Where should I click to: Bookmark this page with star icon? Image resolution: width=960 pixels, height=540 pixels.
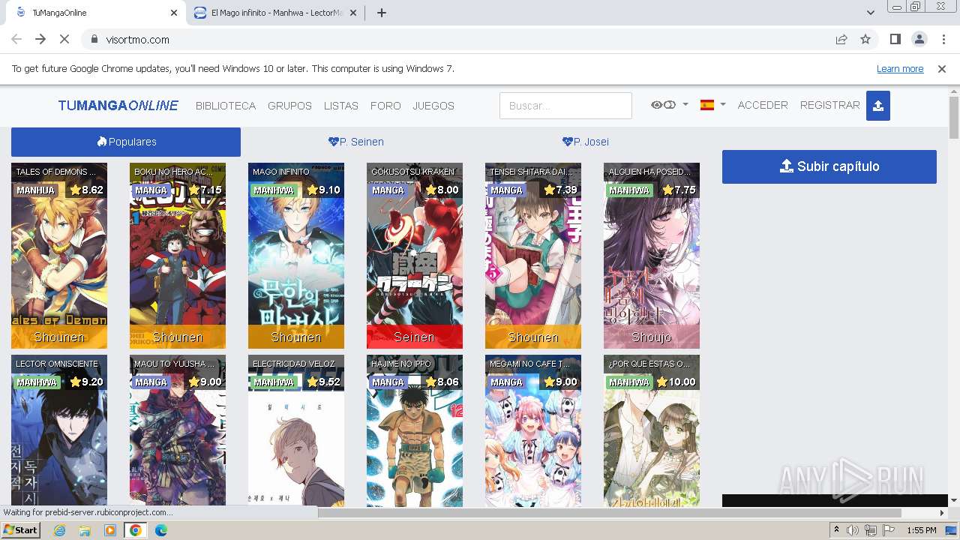pos(865,39)
